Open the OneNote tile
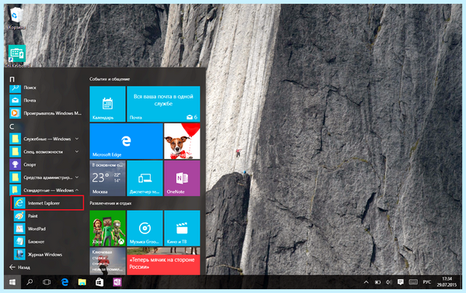Screen dimensions: 466x293 click(x=182, y=178)
